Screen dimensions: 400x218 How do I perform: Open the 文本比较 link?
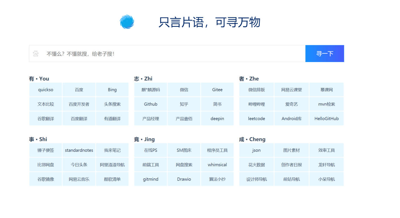46,104
